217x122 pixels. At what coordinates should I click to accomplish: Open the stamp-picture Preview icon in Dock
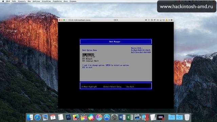45,117
